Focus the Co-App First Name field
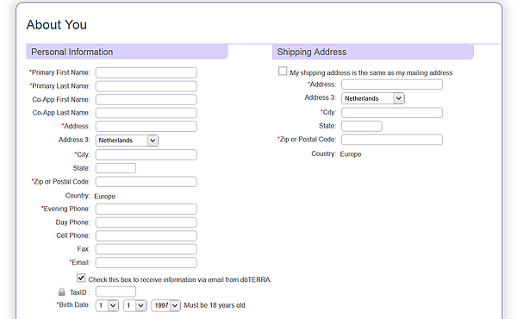Image resolution: width=517 pixels, height=319 pixels. [146, 100]
